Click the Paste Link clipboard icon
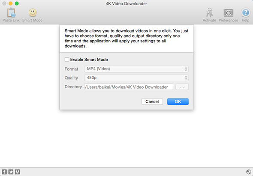The image size is (253, 176). pos(11,12)
